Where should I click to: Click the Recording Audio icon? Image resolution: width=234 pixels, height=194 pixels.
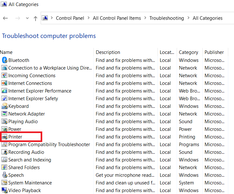4,152
